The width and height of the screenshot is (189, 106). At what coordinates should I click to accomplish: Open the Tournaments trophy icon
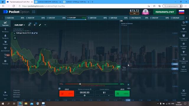pos(184,53)
